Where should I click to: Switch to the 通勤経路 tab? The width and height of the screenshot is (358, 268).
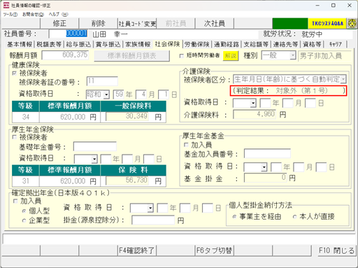coord(227,44)
